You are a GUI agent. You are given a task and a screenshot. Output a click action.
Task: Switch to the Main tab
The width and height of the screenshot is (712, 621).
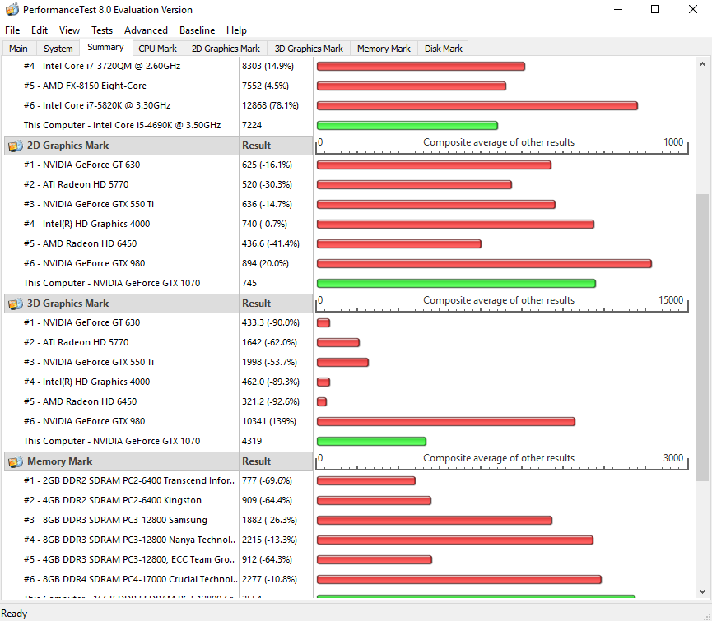coord(18,49)
